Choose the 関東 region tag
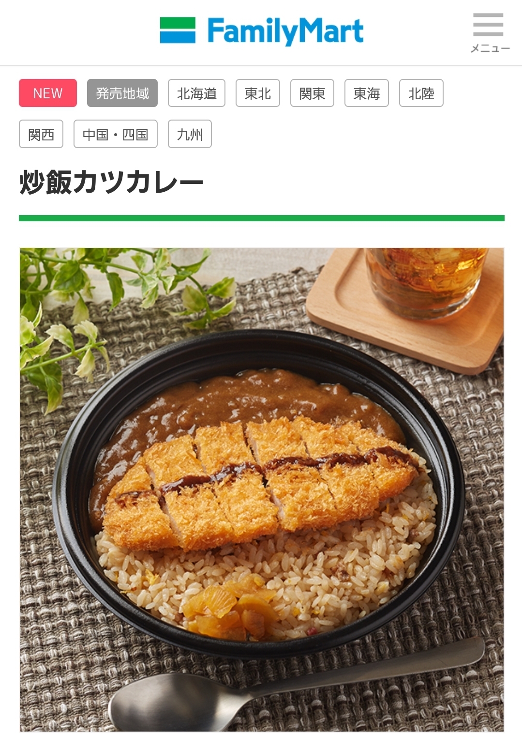This screenshot has height=734, width=522. click(x=312, y=93)
